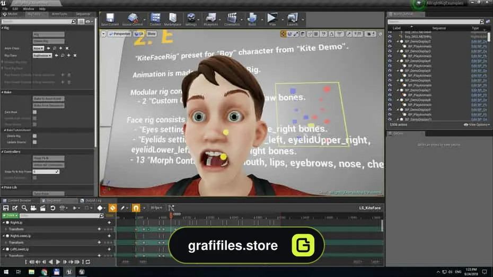Add a key on the RightLip track plus icon
493x277 pixels.
[x=109, y=222]
